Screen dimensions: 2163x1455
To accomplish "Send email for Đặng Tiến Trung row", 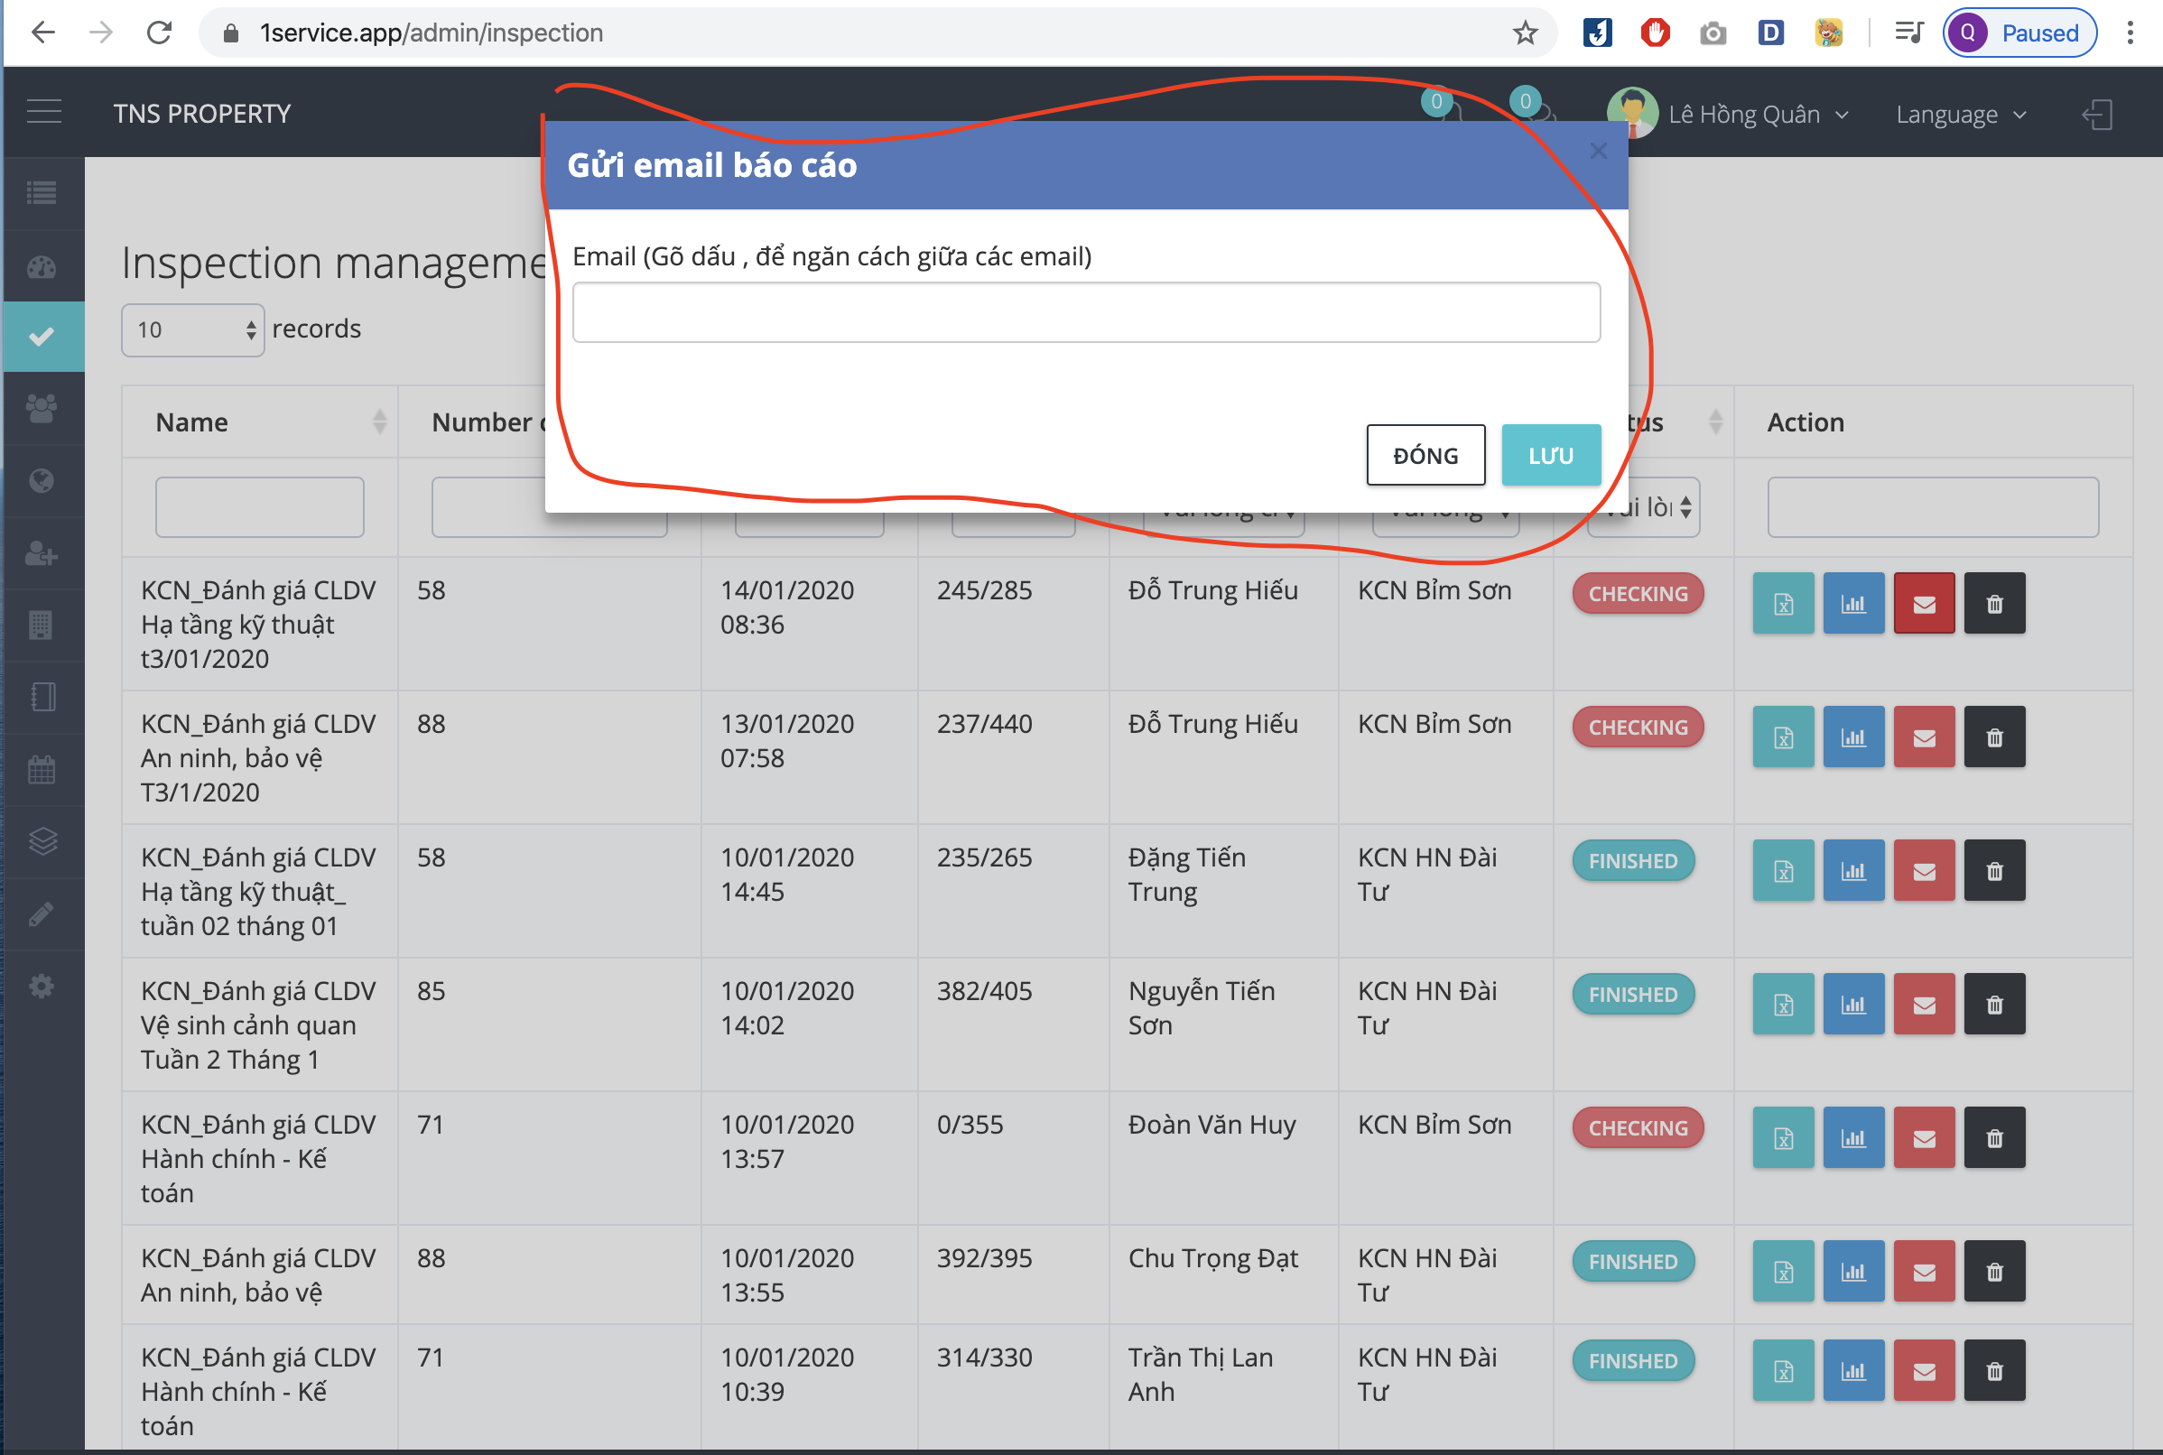I will click(x=1924, y=871).
